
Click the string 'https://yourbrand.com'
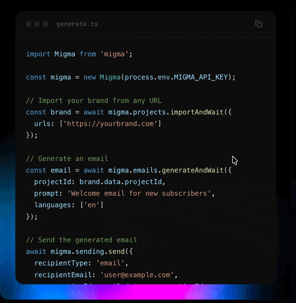click(x=110, y=124)
